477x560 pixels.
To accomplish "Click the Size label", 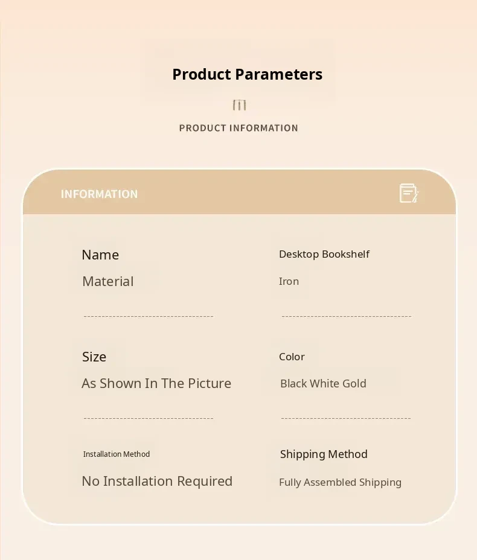I will (x=94, y=357).
